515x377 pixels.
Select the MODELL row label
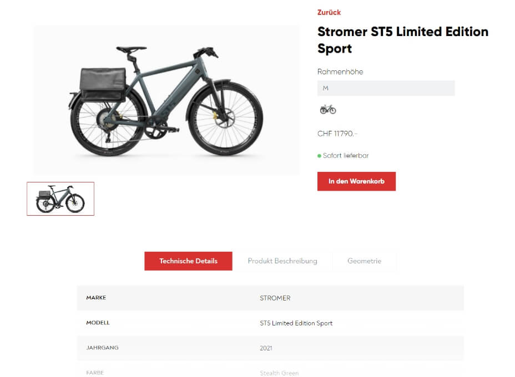click(98, 323)
